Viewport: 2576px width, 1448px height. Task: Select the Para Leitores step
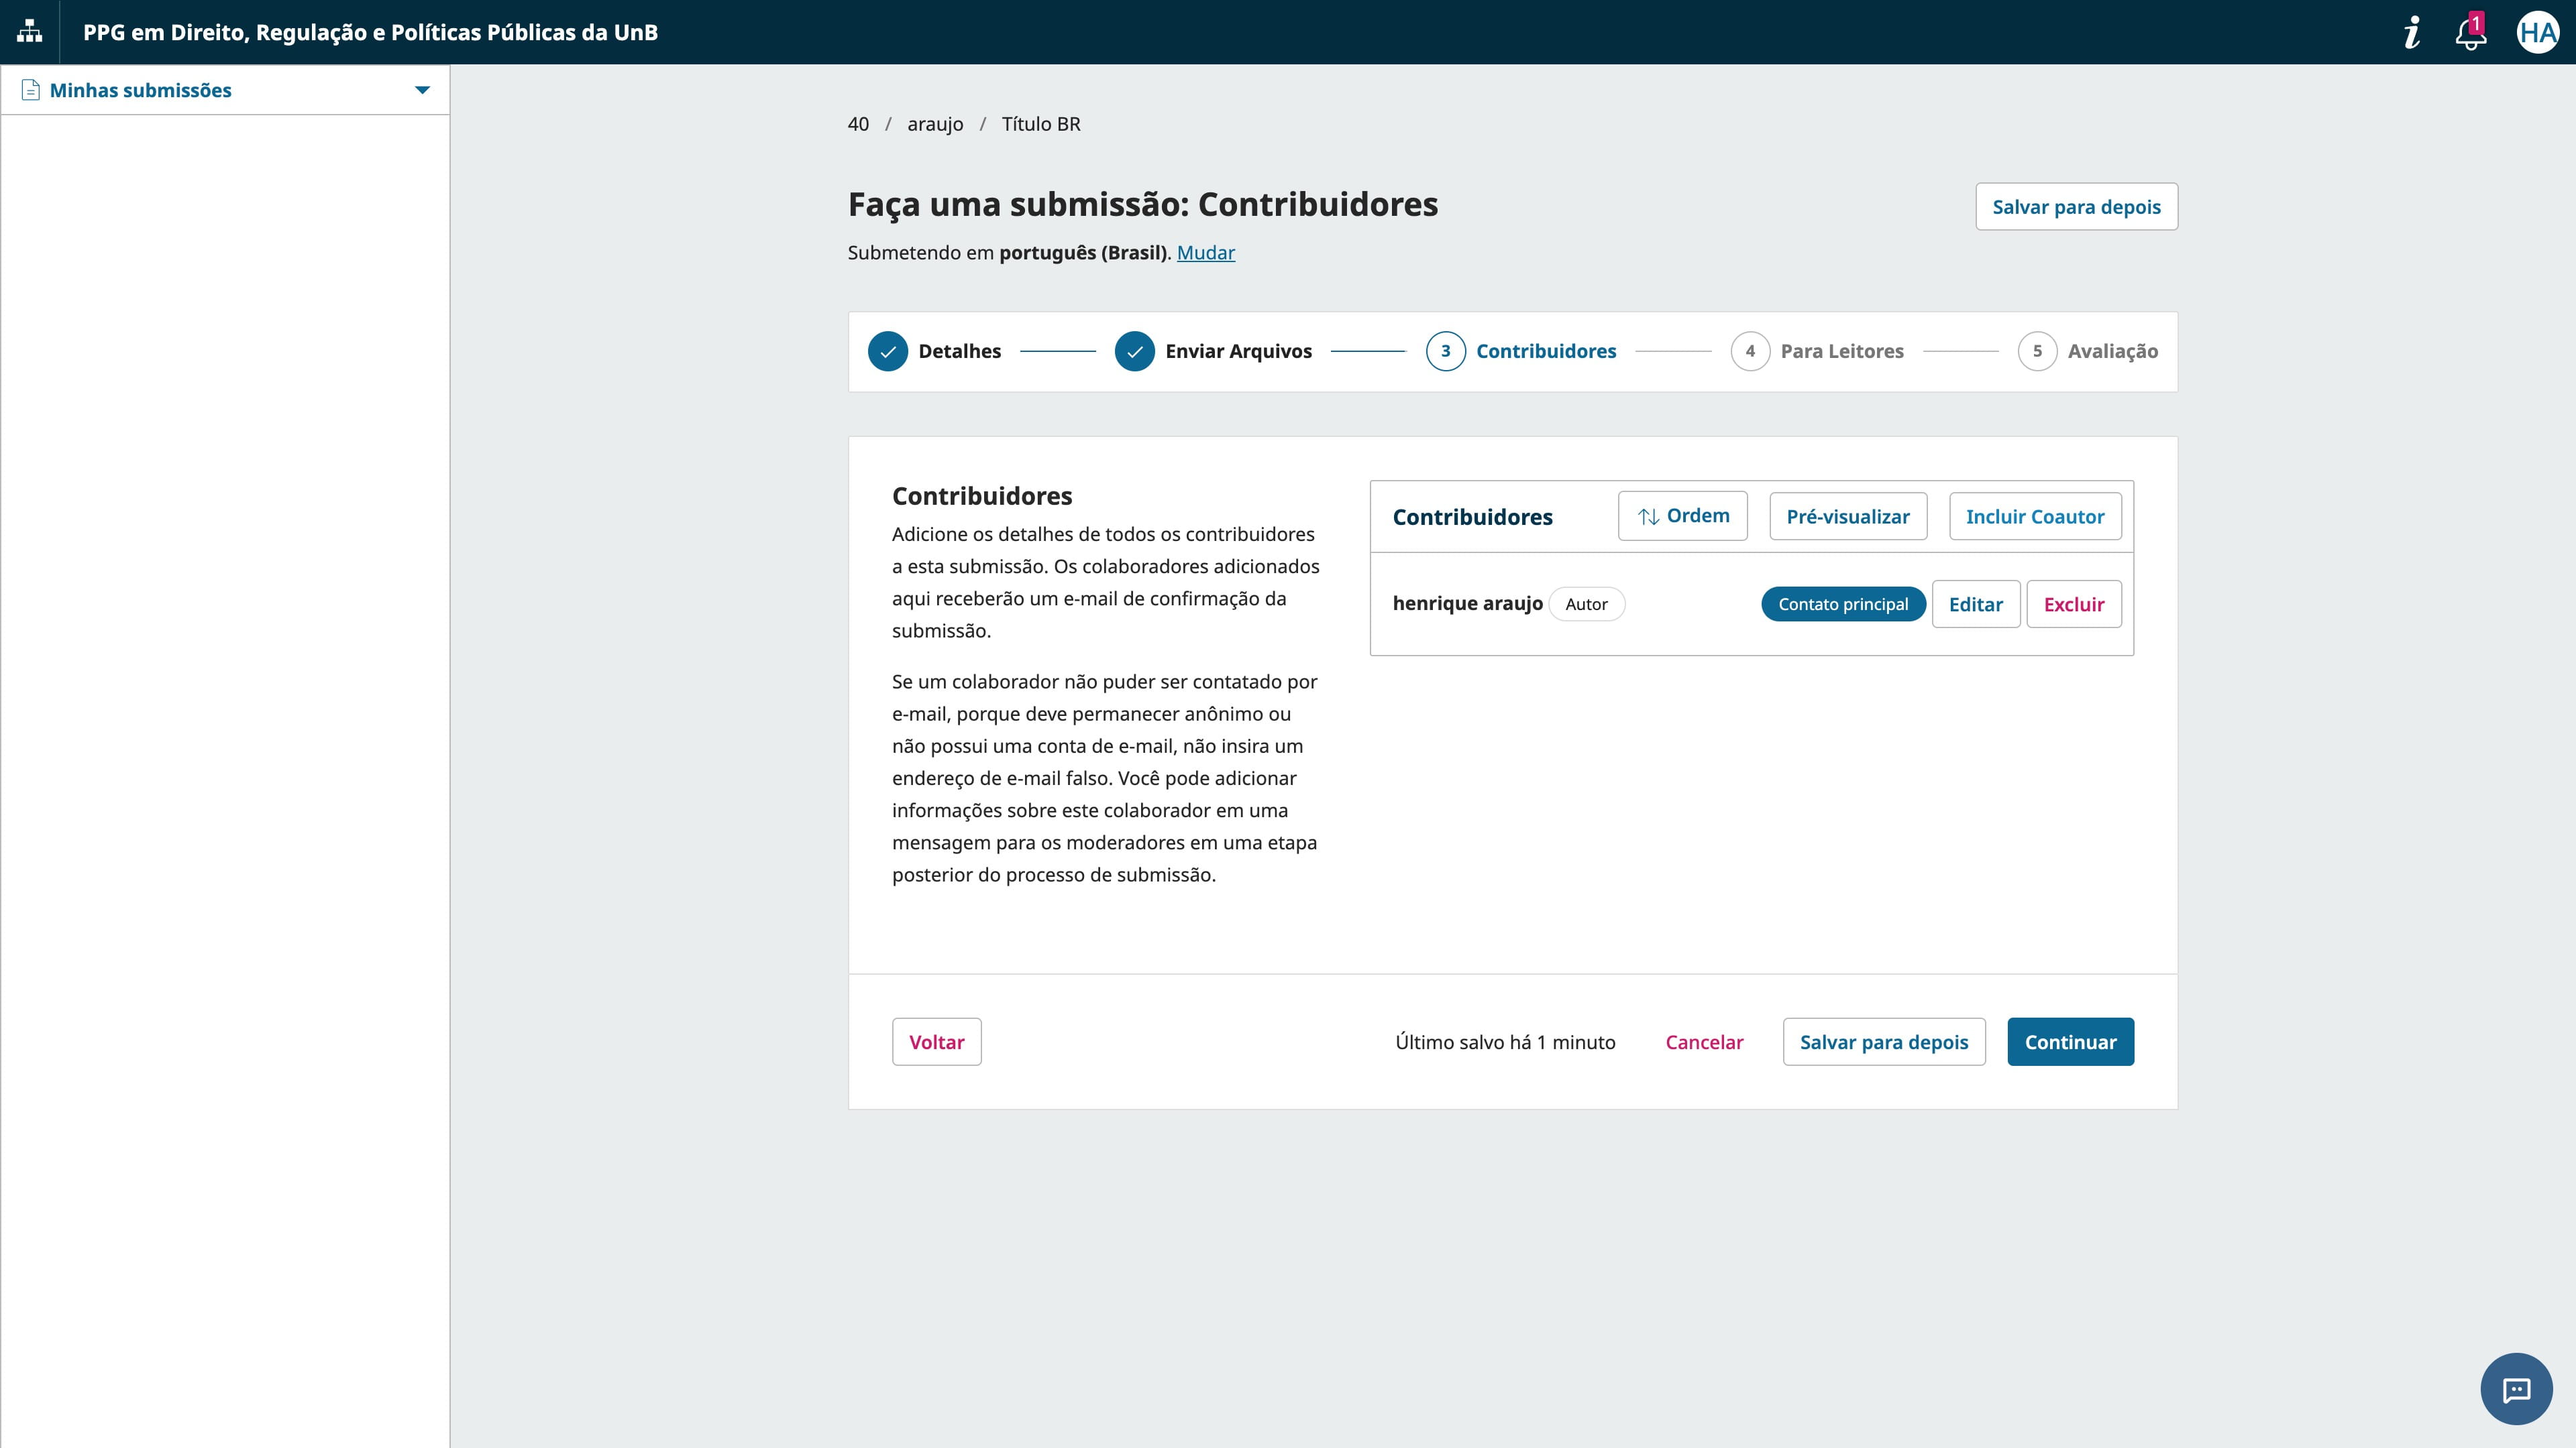pos(1750,352)
